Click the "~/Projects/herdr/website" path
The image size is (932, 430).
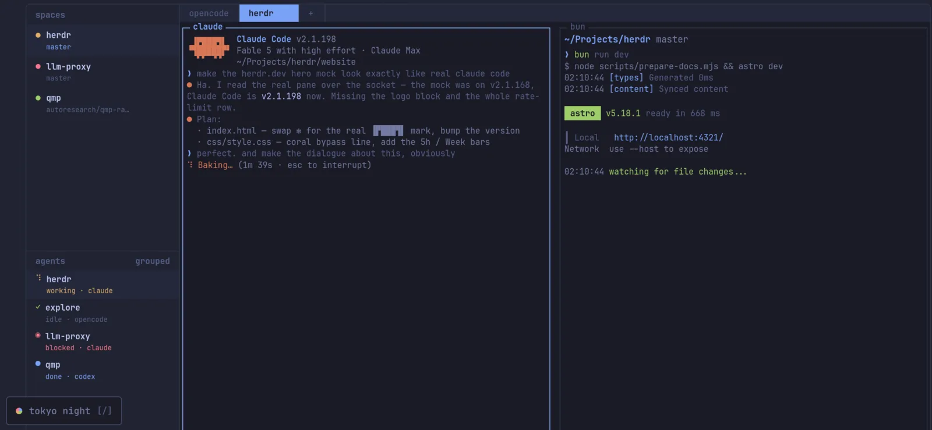[x=296, y=62]
